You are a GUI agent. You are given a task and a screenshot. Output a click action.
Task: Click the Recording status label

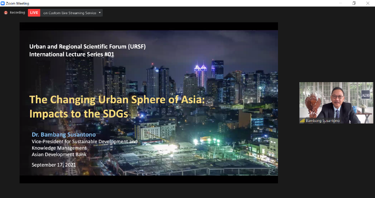[x=18, y=13]
